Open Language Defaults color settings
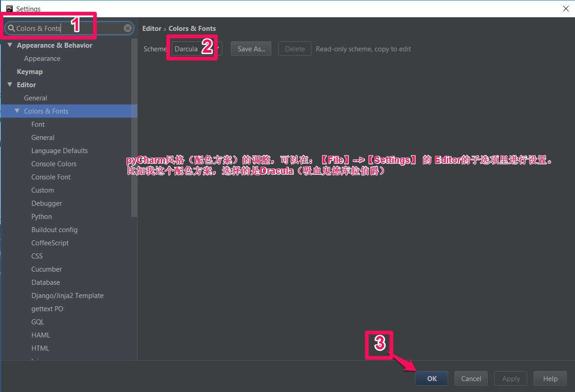 60,151
